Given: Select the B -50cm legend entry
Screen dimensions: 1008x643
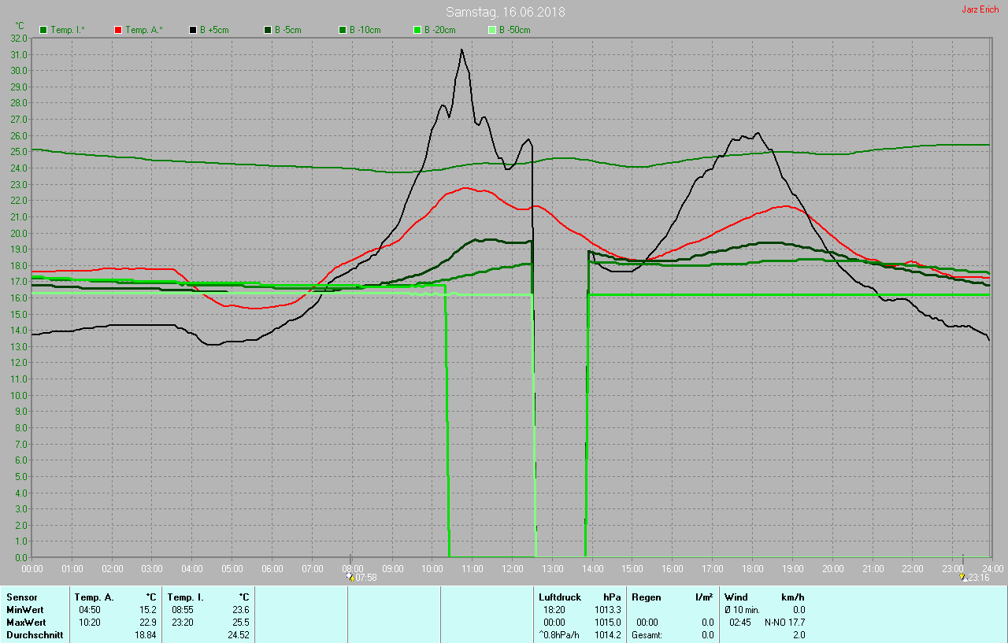Looking at the screenshot, I should point(492,30).
